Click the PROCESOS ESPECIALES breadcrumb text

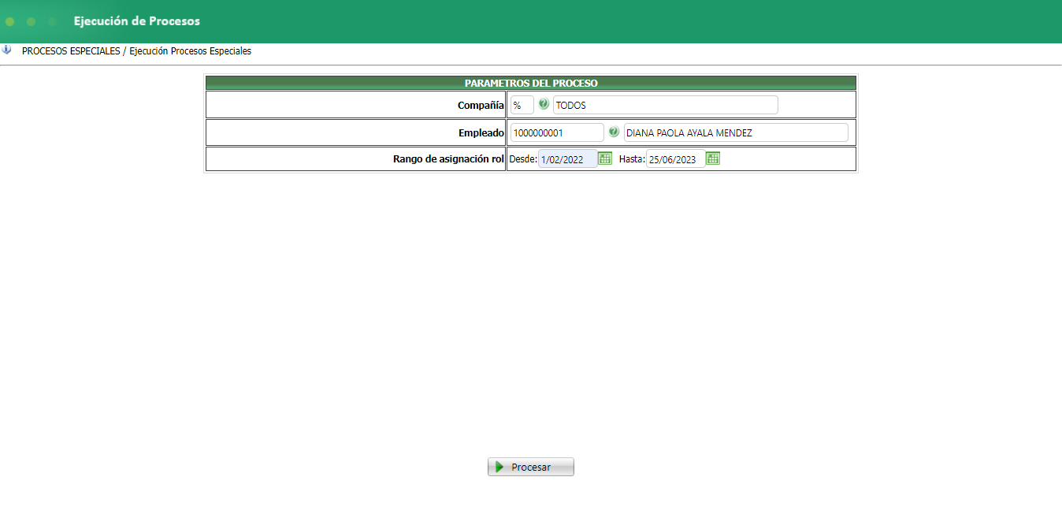[x=71, y=50]
